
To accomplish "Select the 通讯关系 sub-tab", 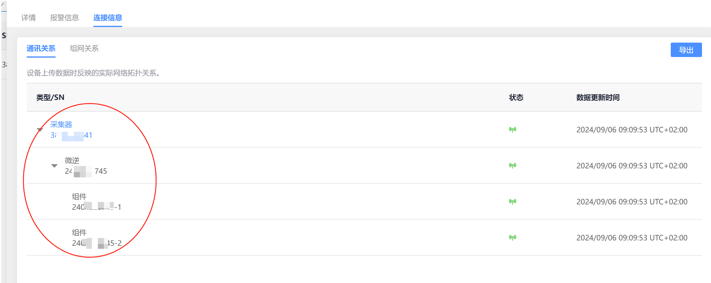I will point(41,48).
